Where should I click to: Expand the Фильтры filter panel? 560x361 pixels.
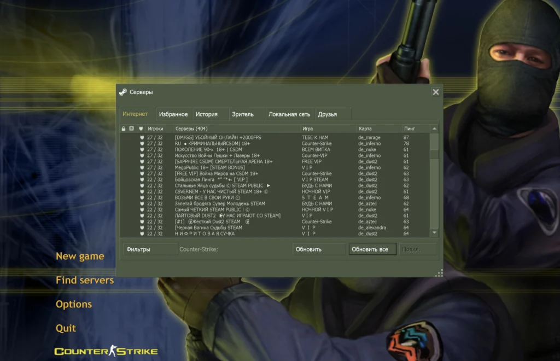click(150, 249)
